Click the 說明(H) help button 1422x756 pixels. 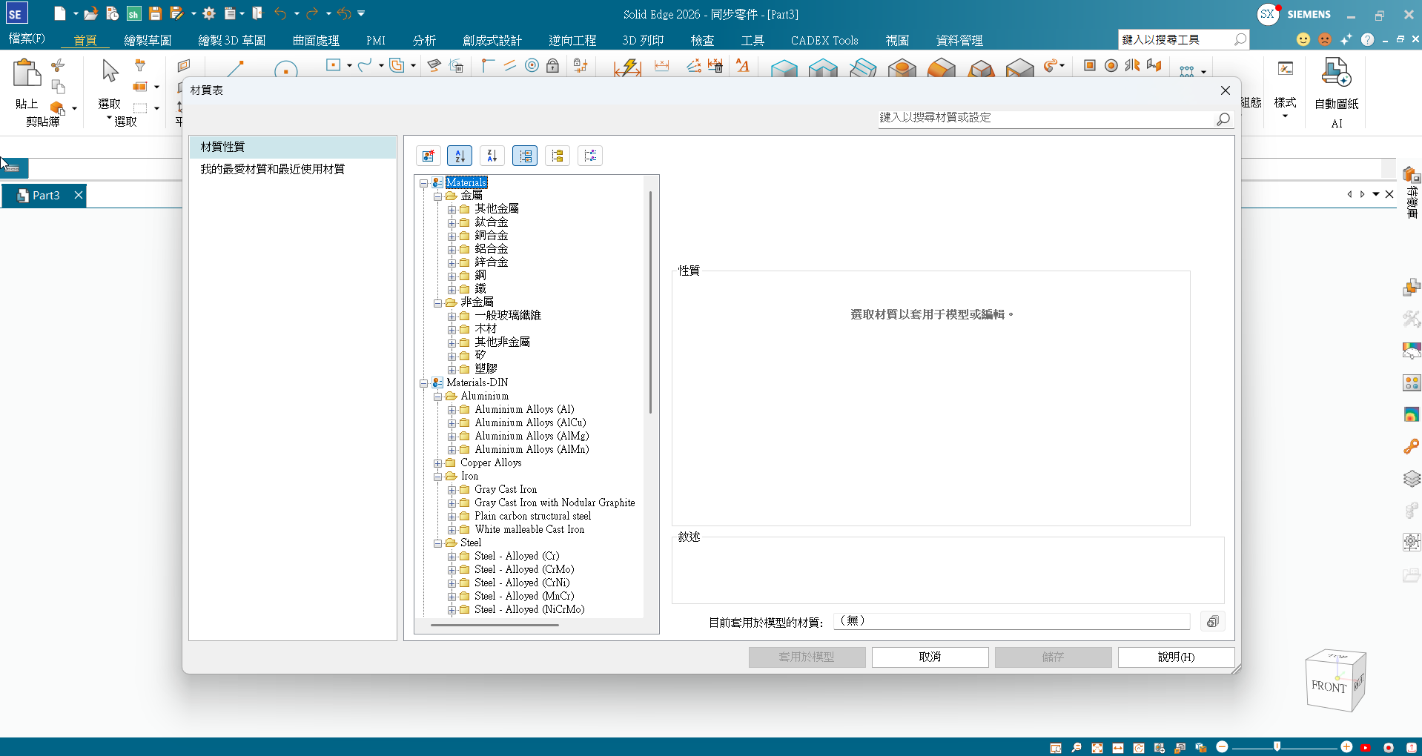pos(1176,657)
